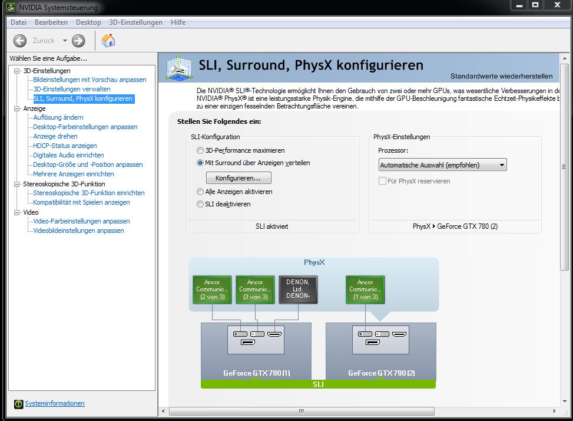Open the Datei menu
Image resolution: width=573 pixels, height=421 pixels.
[x=19, y=22]
